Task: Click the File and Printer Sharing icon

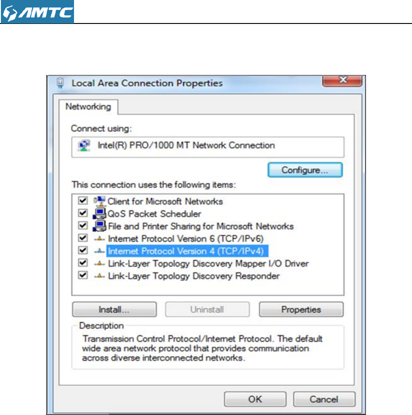Action: coord(99,226)
